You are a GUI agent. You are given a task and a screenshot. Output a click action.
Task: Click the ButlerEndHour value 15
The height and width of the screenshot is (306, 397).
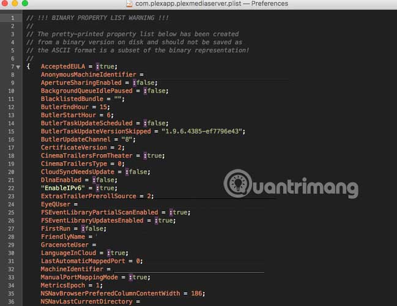coord(103,107)
